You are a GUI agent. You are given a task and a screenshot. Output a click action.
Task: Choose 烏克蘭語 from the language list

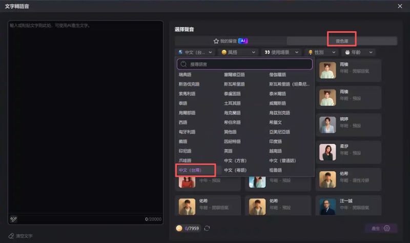coord(232,113)
